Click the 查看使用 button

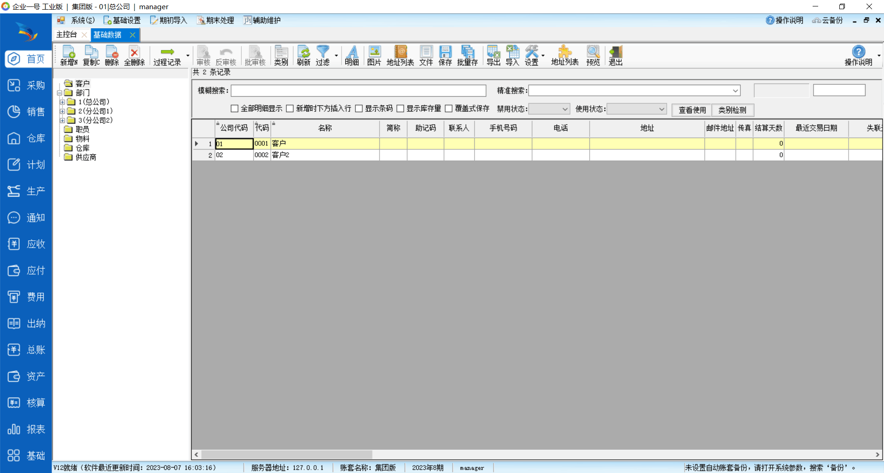pos(692,110)
